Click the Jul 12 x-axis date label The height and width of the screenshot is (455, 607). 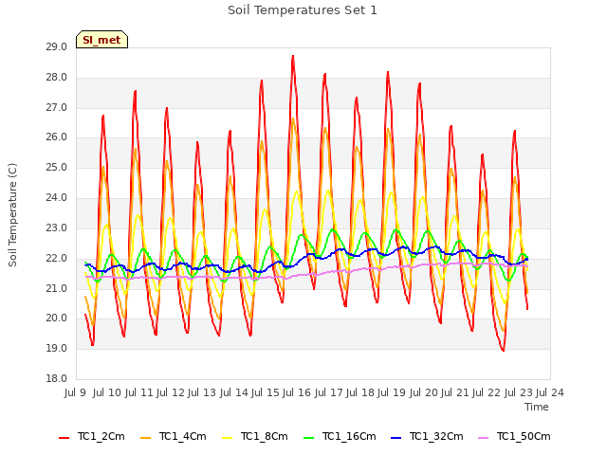click(170, 392)
